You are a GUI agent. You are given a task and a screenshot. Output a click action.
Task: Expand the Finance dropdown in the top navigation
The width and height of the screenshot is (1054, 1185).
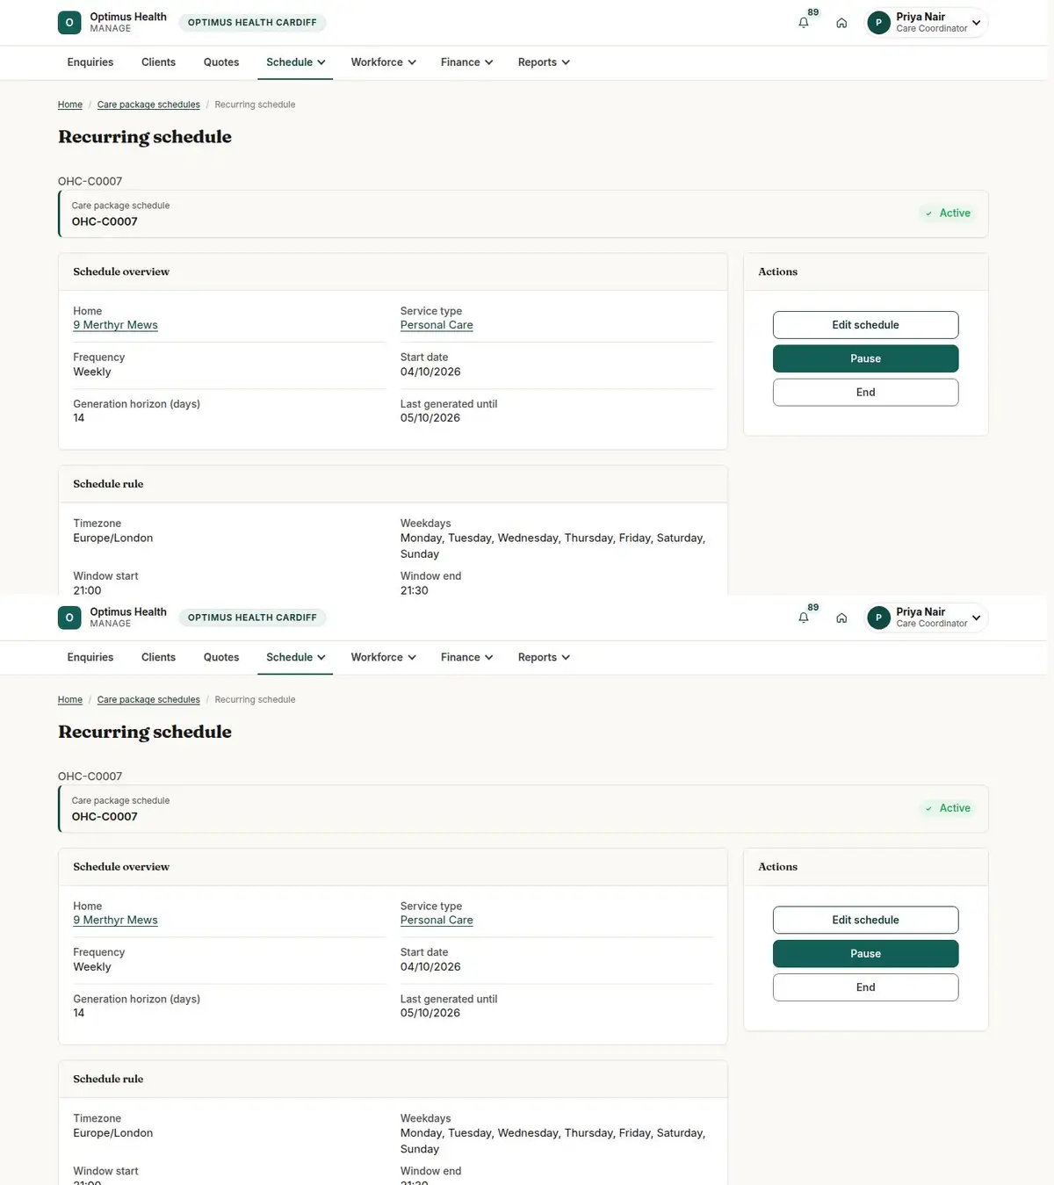click(466, 62)
